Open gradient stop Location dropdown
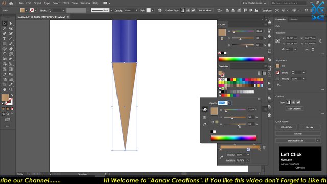 [x=248, y=160]
